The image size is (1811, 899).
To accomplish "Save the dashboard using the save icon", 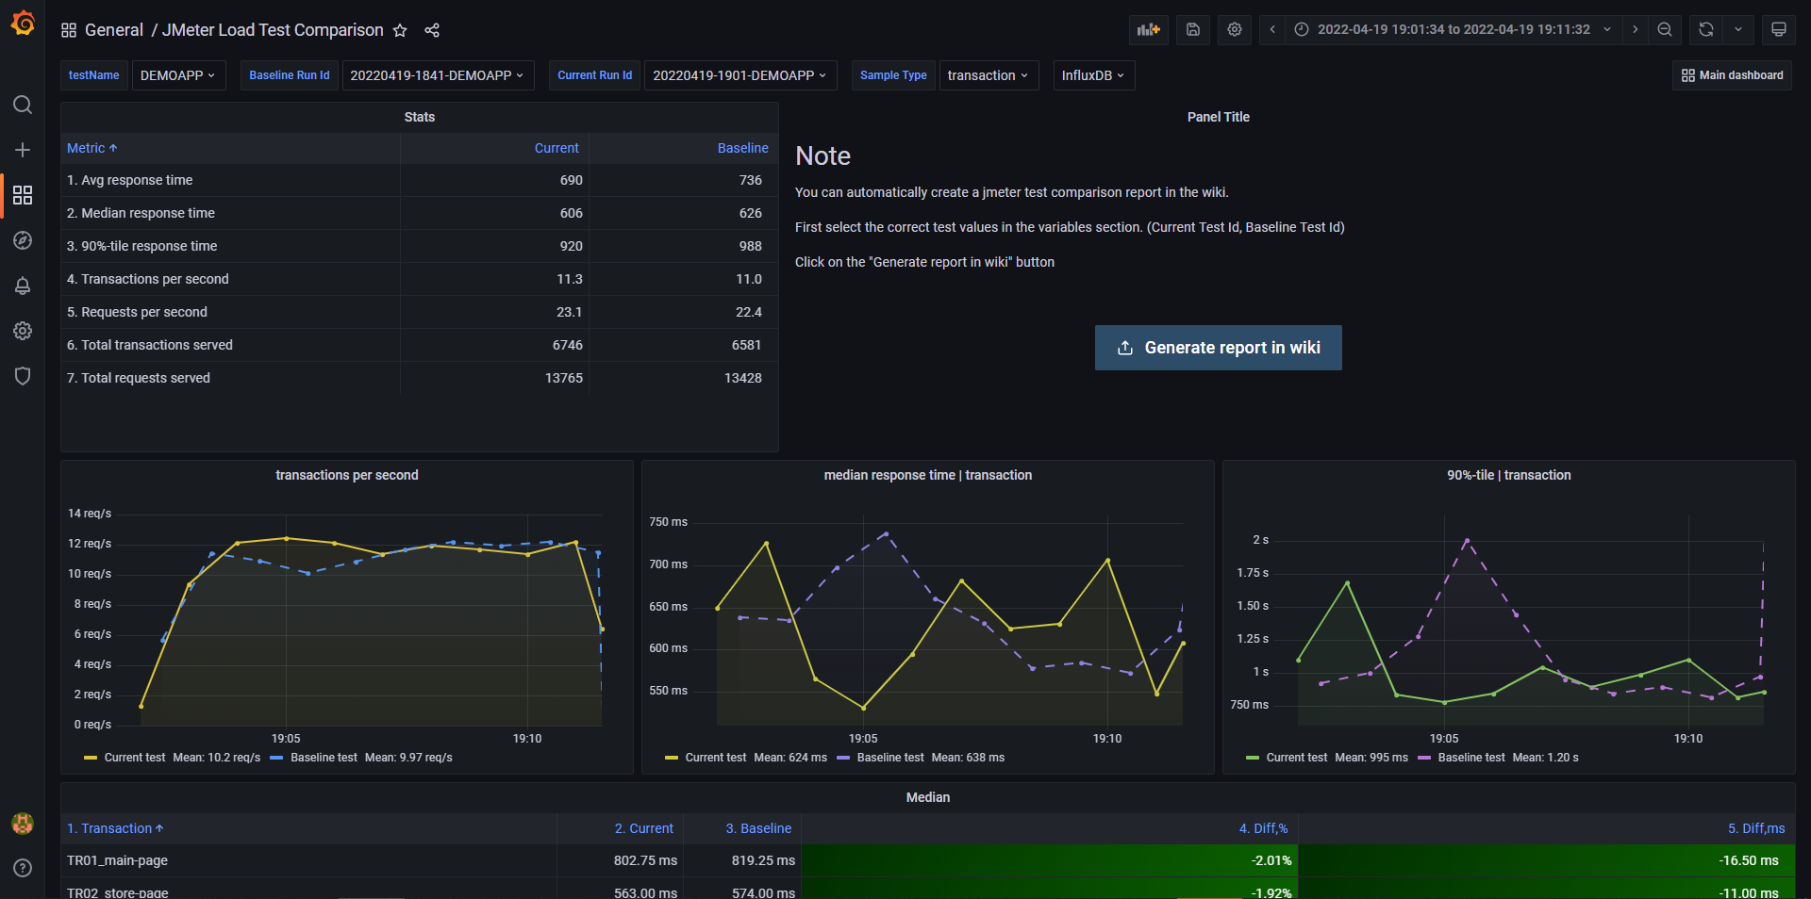I will (1191, 29).
